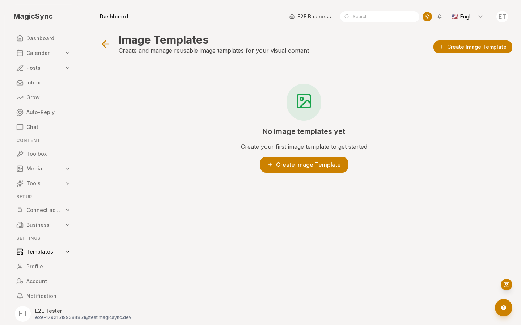Click the Dashboard breadcrumb in top bar

(x=114, y=17)
